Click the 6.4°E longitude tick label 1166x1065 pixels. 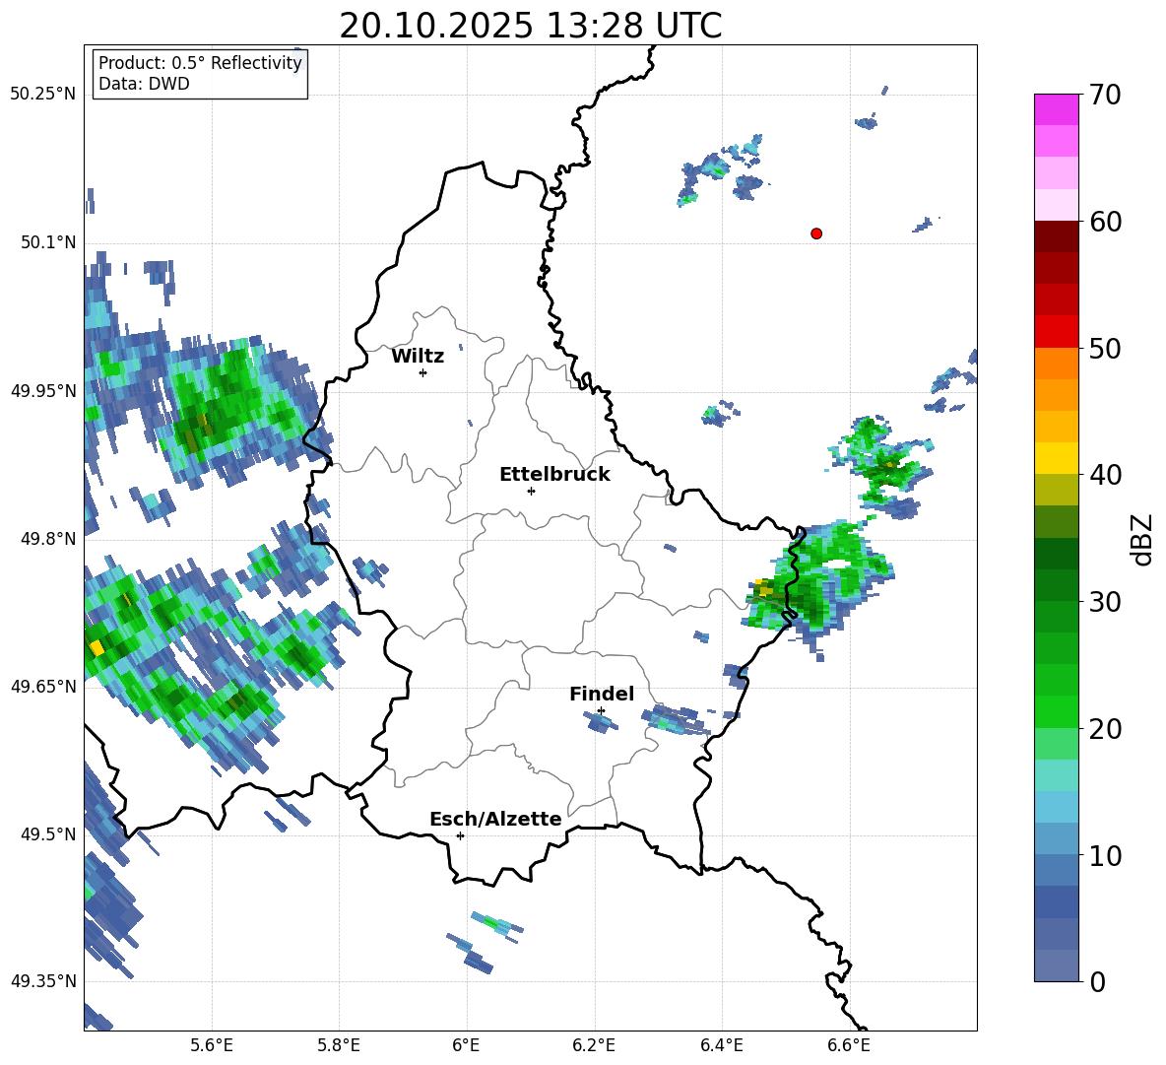tap(721, 1045)
